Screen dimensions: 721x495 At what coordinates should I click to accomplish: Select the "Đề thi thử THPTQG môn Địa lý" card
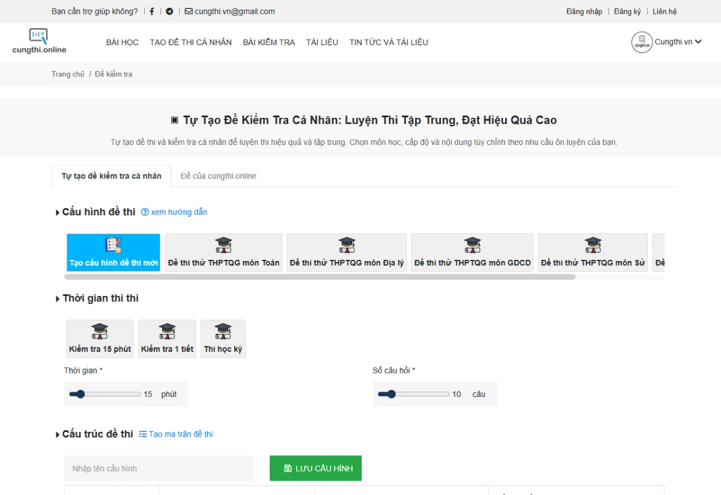[x=347, y=252]
